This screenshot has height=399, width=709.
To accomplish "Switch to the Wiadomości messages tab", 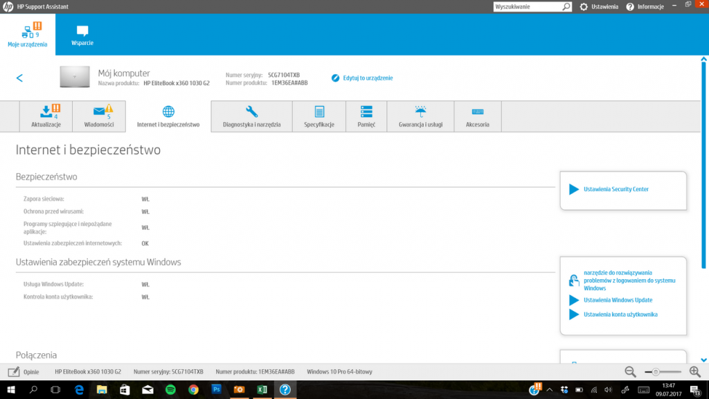I will [99, 116].
